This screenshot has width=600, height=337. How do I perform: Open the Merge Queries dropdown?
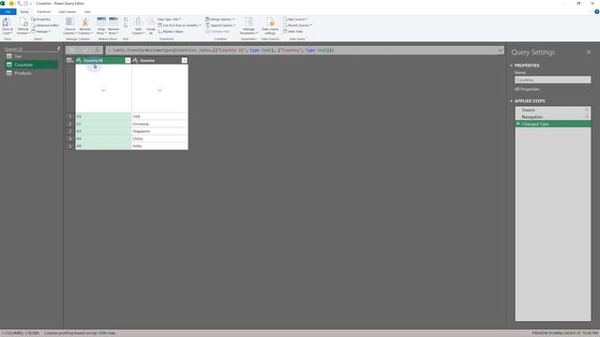point(220,19)
